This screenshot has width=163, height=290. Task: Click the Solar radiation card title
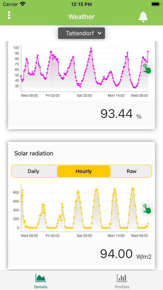34,153
